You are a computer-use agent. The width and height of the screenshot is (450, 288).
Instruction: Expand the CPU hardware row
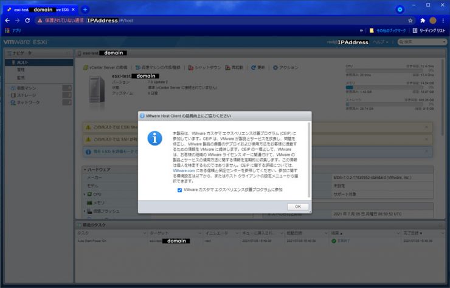[85, 195]
